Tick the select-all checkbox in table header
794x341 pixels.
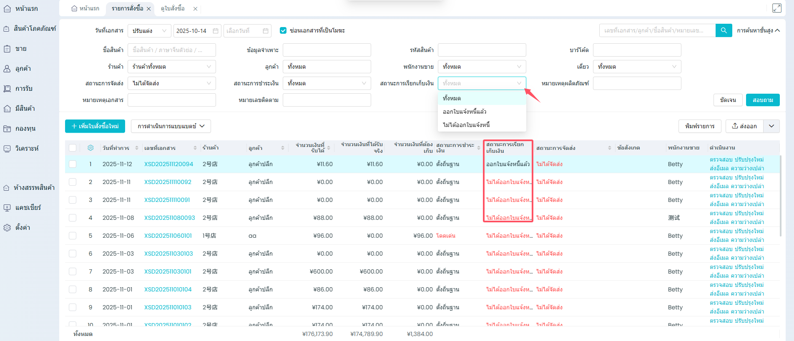(x=73, y=148)
